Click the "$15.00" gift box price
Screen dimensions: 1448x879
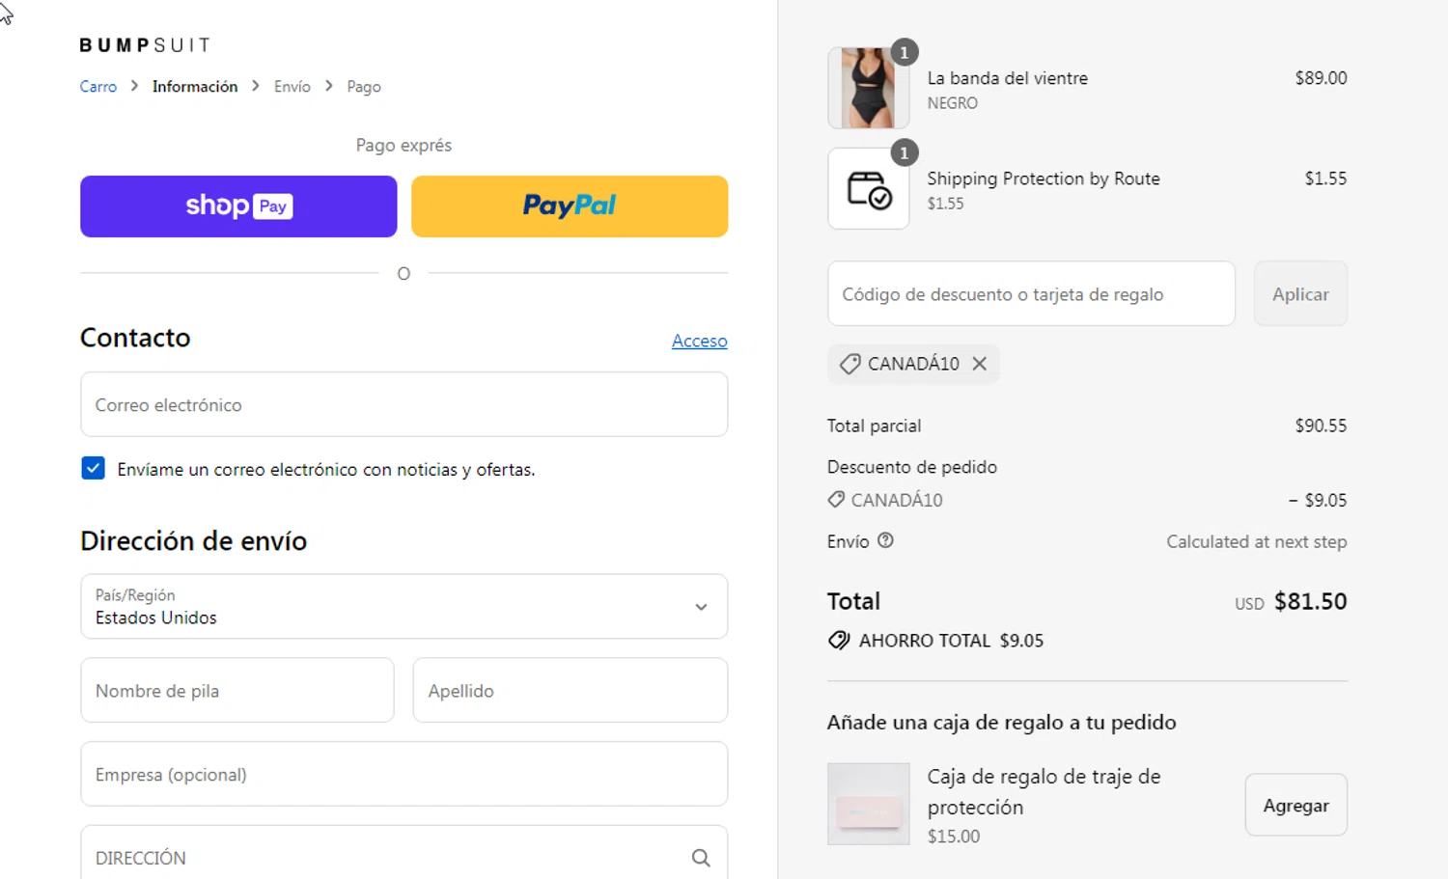[x=953, y=837]
